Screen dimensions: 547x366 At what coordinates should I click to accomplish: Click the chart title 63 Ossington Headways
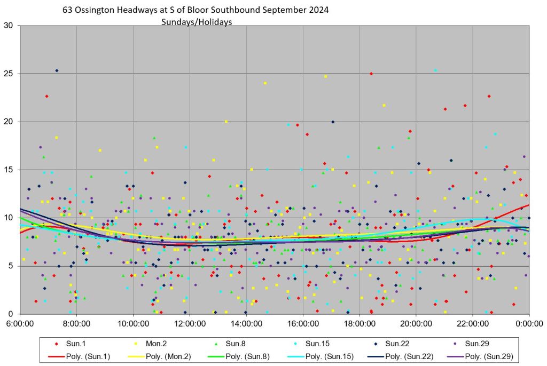pos(195,10)
